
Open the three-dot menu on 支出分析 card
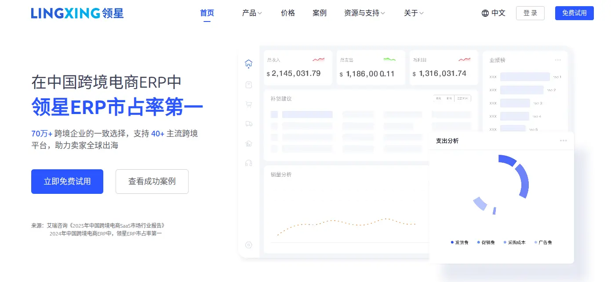(563, 141)
